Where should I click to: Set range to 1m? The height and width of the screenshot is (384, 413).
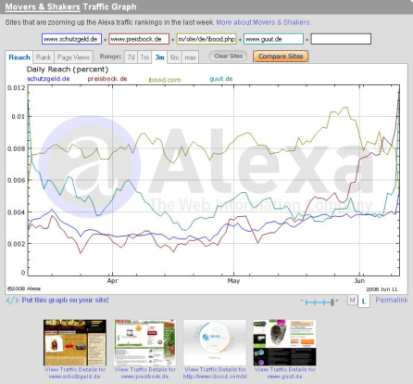coord(144,58)
